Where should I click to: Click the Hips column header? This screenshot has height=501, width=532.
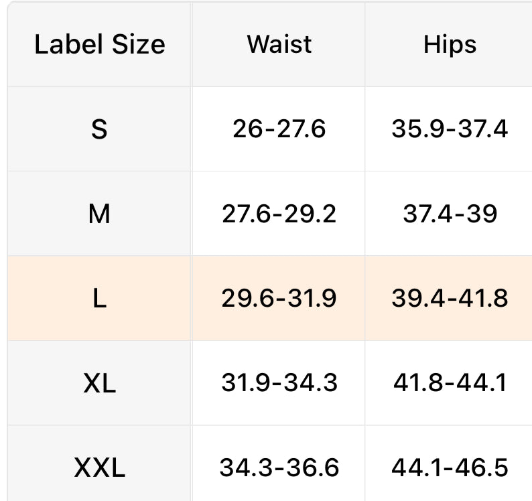click(450, 45)
